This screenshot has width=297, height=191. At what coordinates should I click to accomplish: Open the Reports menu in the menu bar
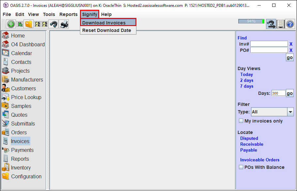point(69,14)
